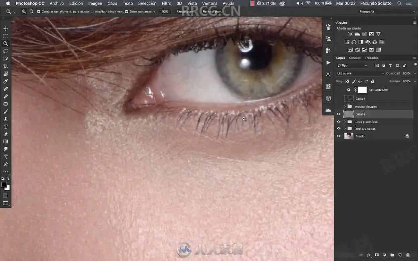Select the Crop tool
The height and width of the screenshot is (261, 418).
[6, 66]
